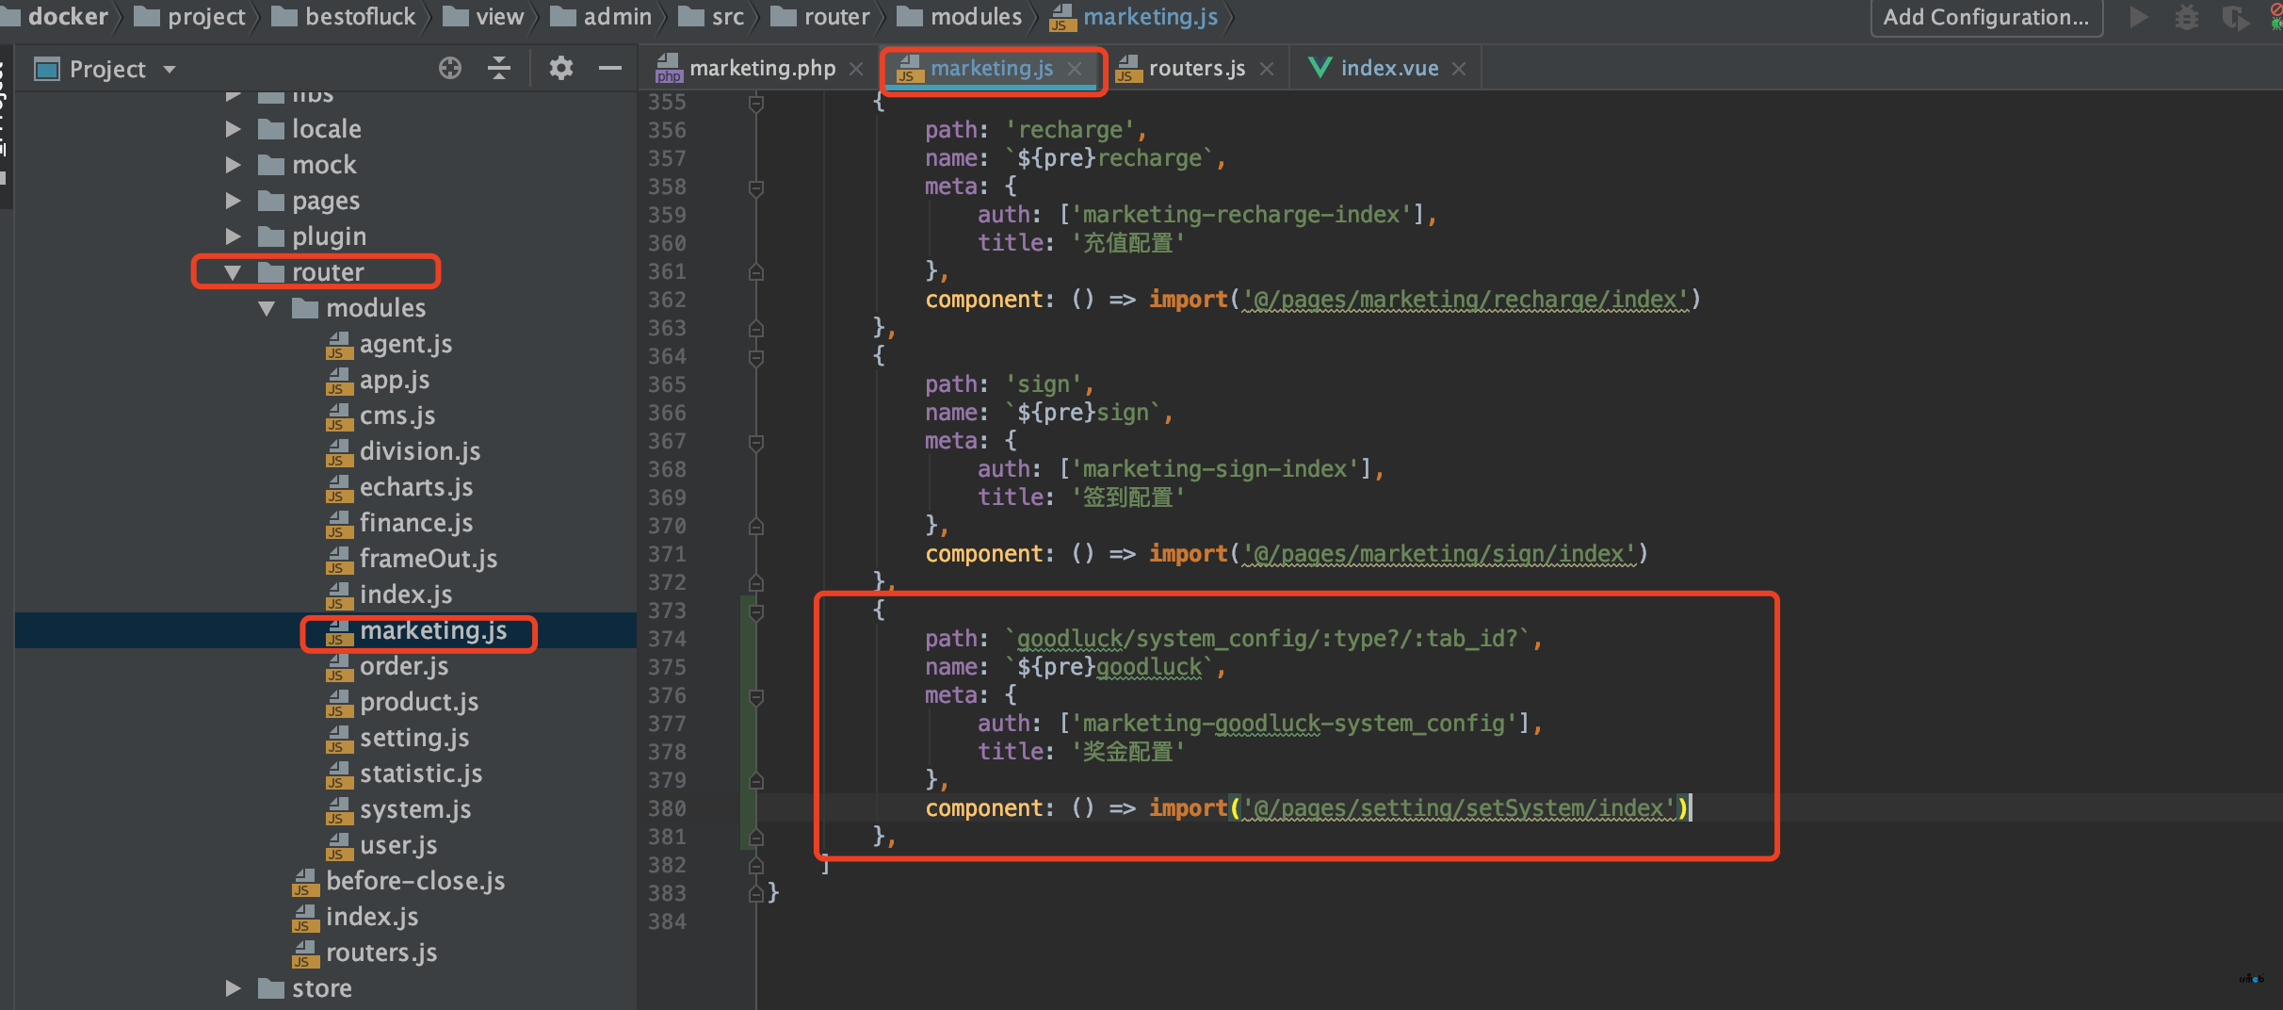The width and height of the screenshot is (2283, 1010).
Task: Select frameOut.js file
Action: 412,559
